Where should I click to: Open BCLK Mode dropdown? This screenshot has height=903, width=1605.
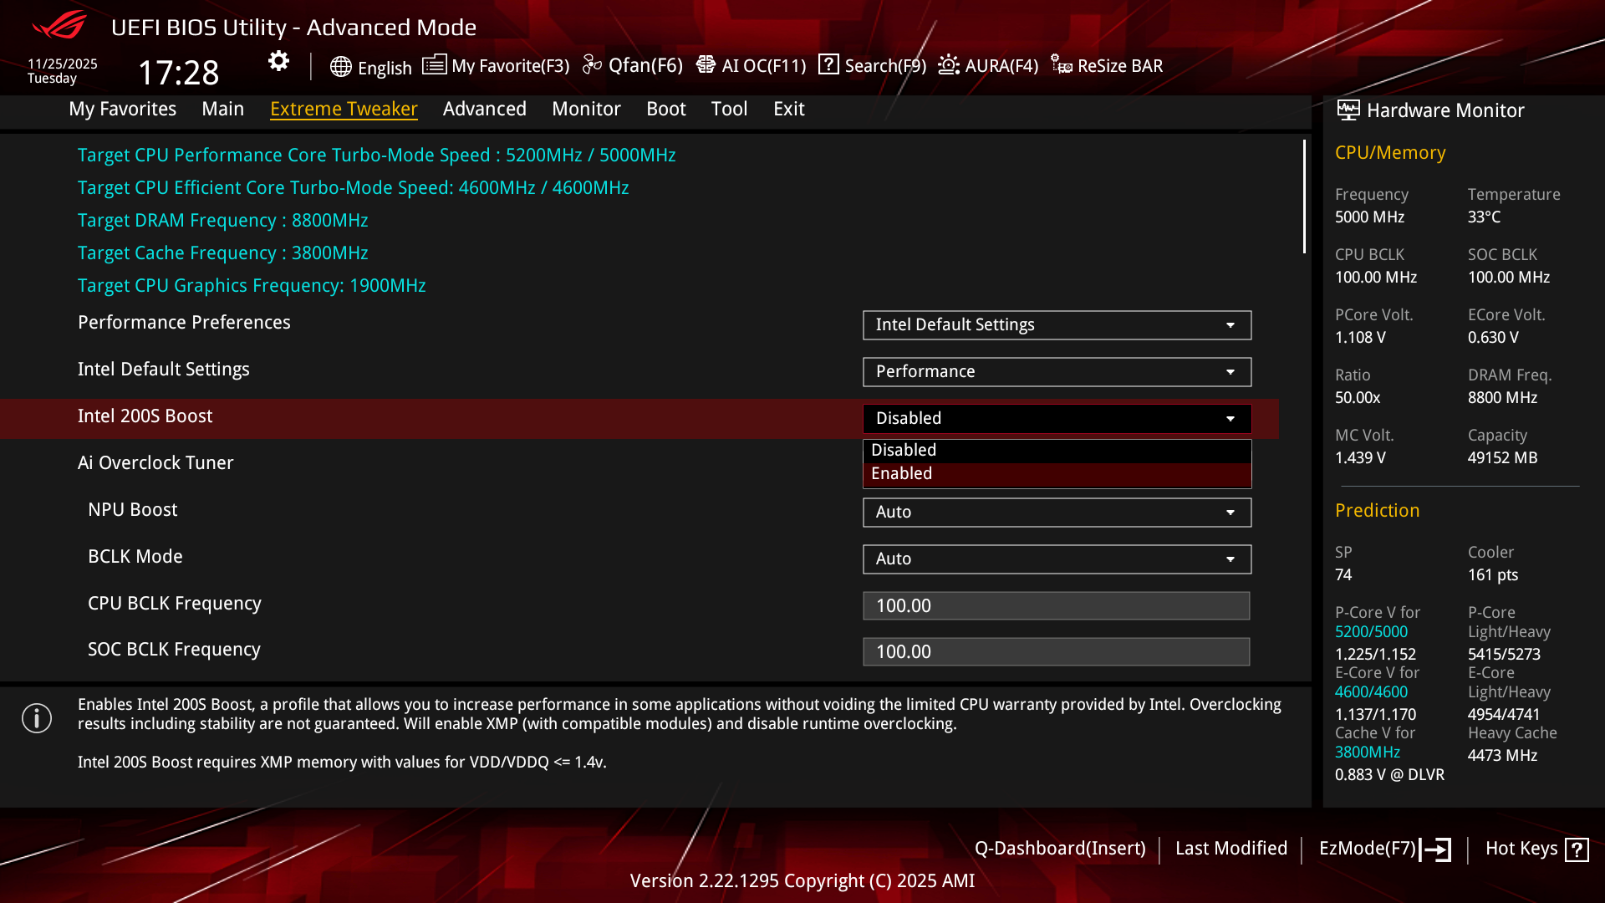(x=1056, y=559)
